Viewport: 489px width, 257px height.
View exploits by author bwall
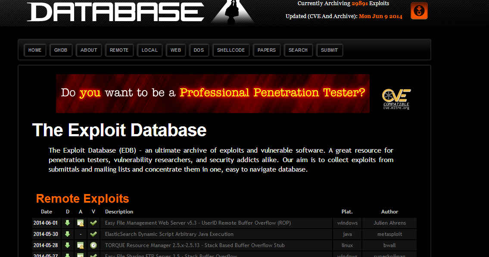click(x=389, y=245)
